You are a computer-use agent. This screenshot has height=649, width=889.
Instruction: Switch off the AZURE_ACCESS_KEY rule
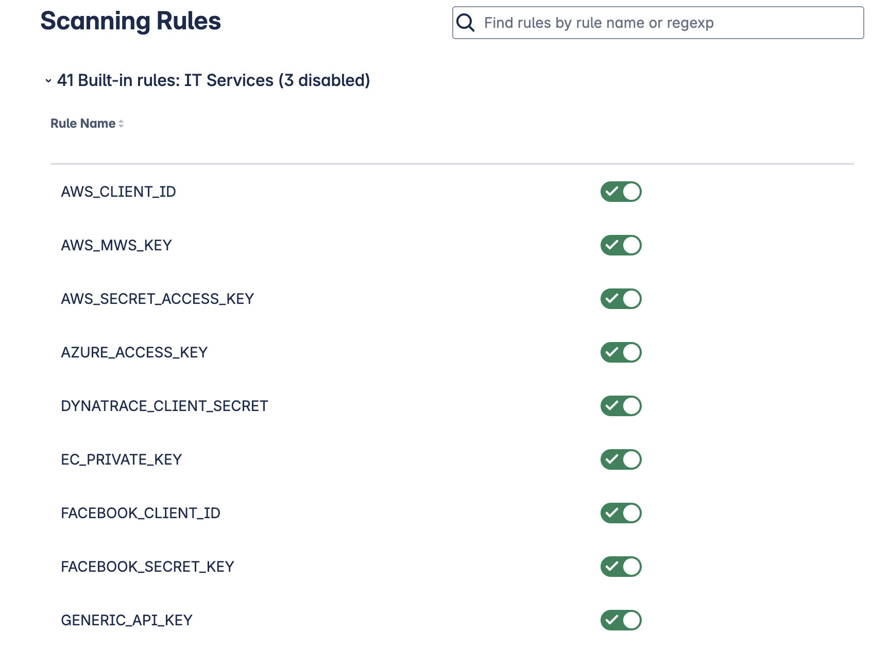[621, 352]
